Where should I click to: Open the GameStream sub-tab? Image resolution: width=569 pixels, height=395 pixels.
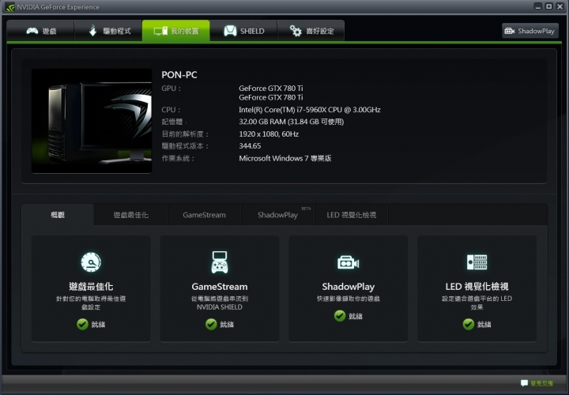pyautogui.click(x=205, y=215)
